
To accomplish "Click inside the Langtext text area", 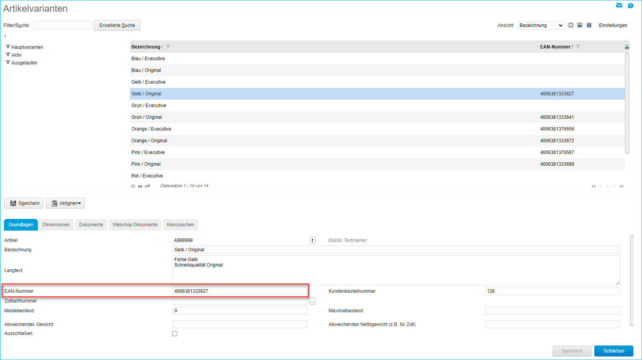I will [396, 270].
